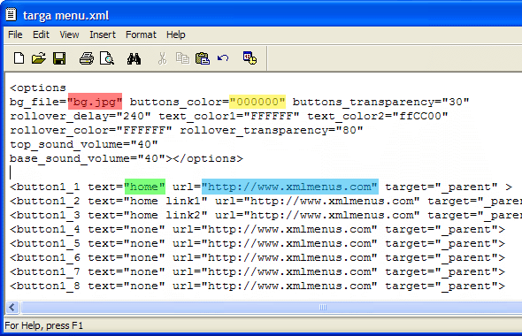
Task: Click the "<options" opening tag line
Action: (38, 88)
